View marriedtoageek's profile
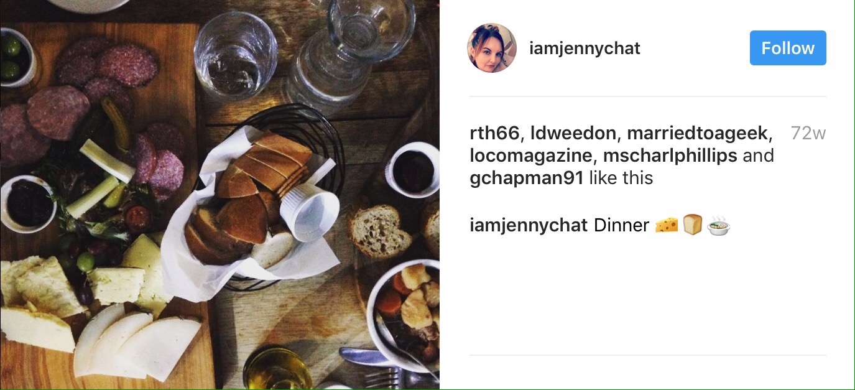The height and width of the screenshot is (390, 855). [x=698, y=133]
